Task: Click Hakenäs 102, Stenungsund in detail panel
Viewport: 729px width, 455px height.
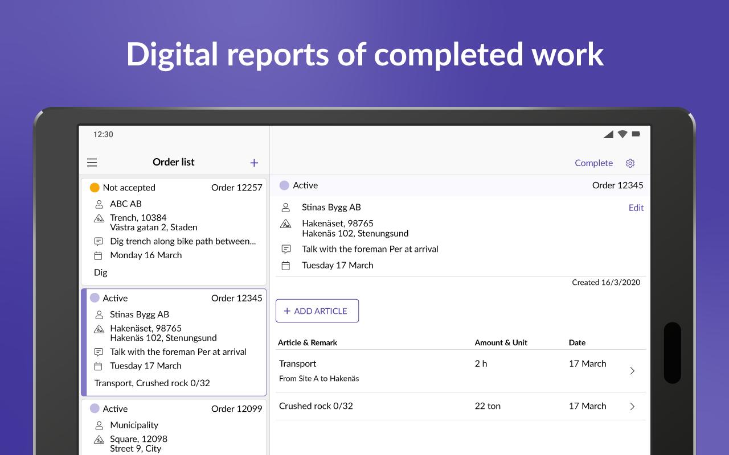Action: (355, 233)
